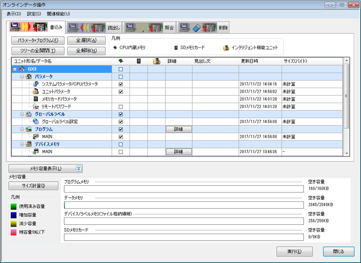Click the 読出し PLC-to-PC icon

[x=87, y=27]
